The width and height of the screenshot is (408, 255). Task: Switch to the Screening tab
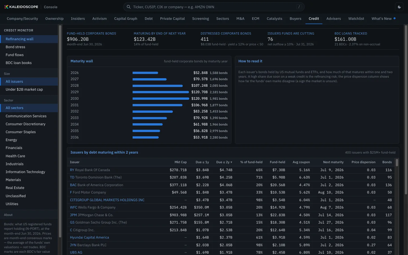point(201,19)
